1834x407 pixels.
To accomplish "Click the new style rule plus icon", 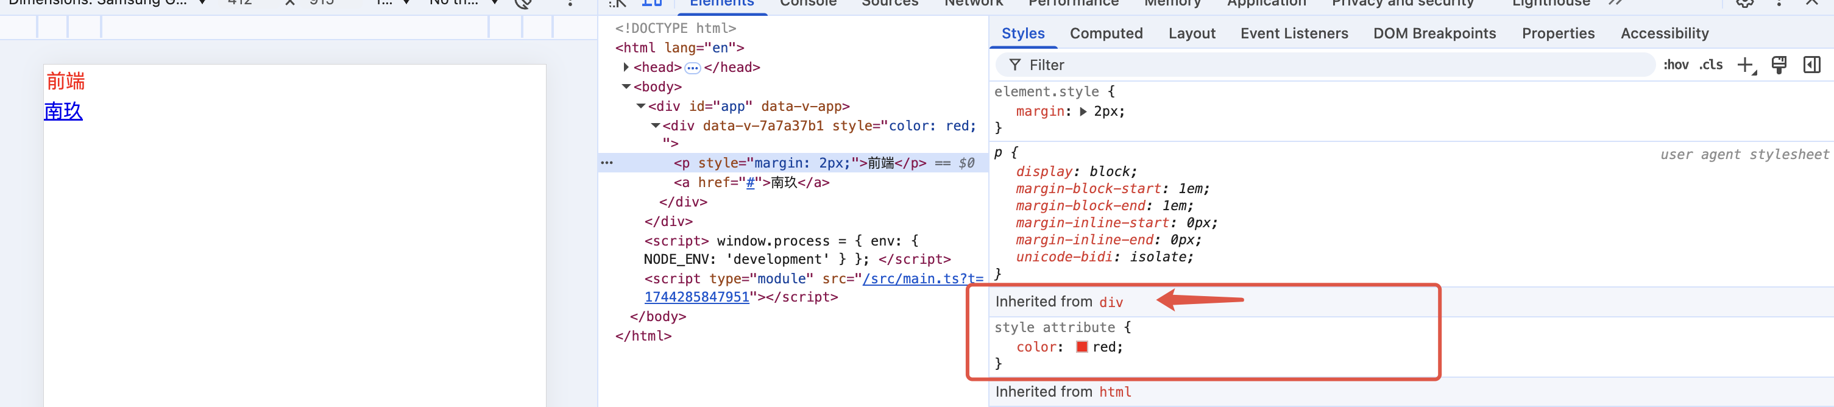I will tap(1746, 65).
